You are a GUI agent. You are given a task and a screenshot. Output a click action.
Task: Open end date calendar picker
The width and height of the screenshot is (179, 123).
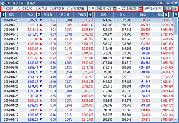tap(140, 9)
